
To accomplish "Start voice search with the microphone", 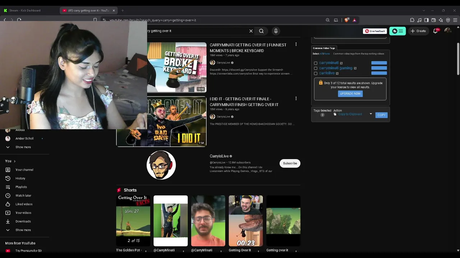I will [276, 31].
